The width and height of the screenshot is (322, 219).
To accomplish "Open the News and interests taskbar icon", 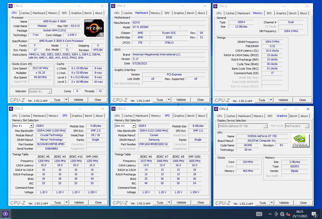I will click(259, 214).
